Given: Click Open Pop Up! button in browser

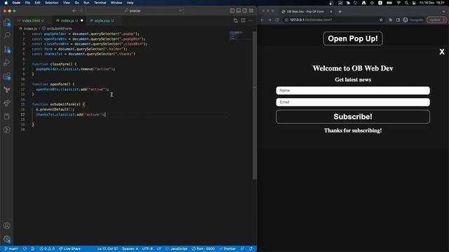Looking at the screenshot, I should pyautogui.click(x=353, y=38).
